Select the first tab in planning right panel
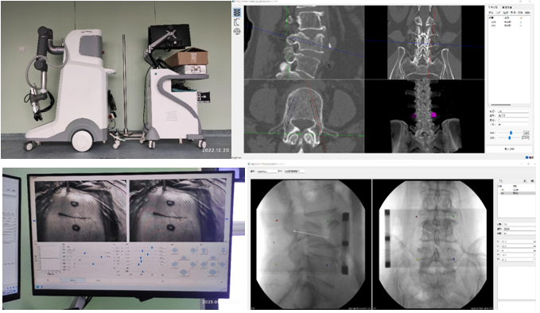 coord(494,7)
